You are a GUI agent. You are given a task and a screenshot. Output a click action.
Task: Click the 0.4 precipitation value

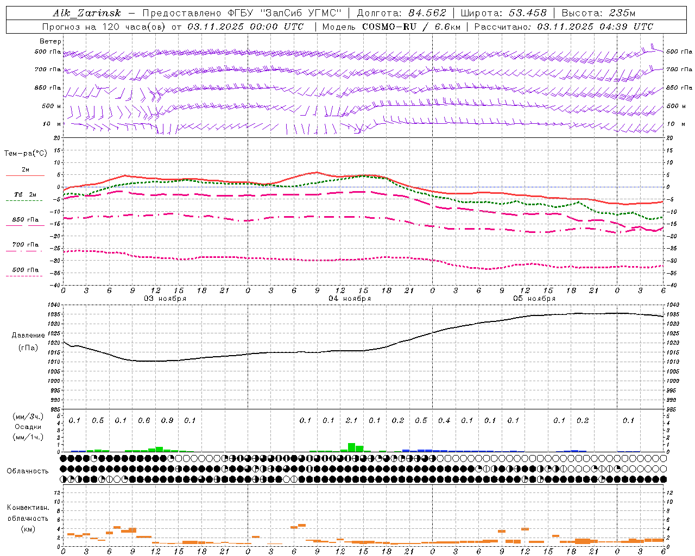click(444, 420)
